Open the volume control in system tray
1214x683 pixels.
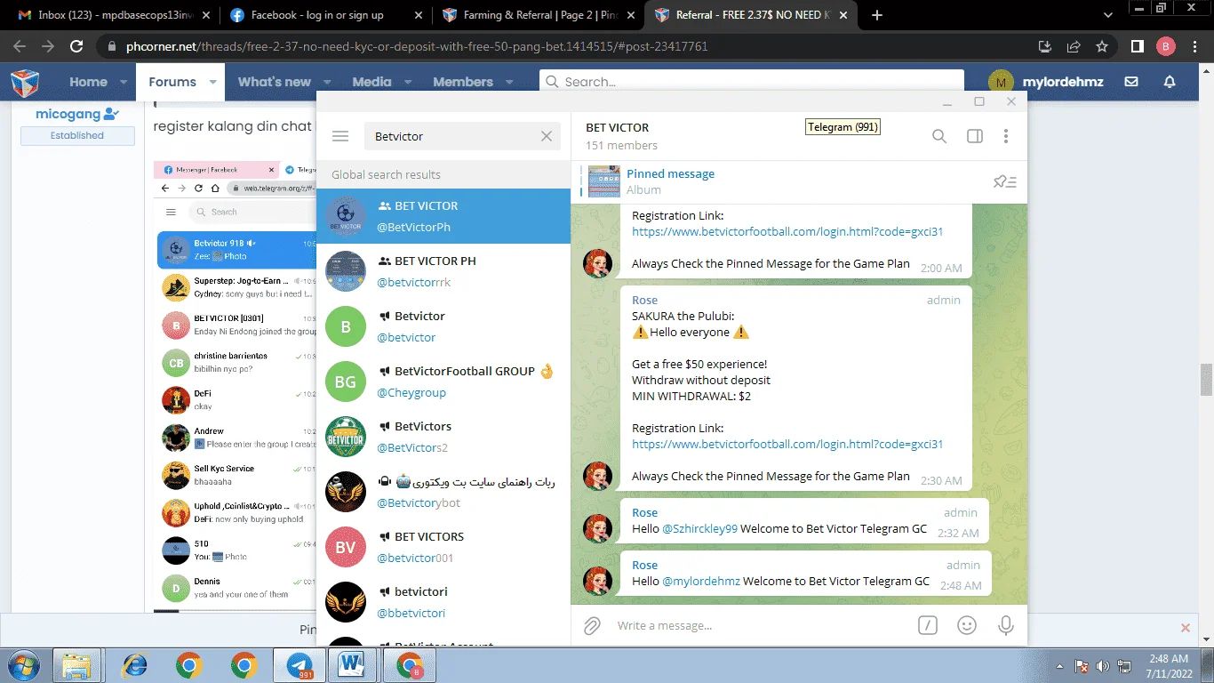[1103, 665]
